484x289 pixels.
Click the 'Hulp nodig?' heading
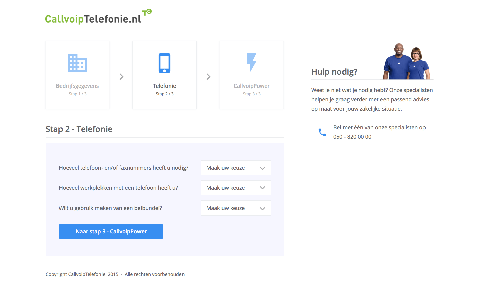(334, 72)
